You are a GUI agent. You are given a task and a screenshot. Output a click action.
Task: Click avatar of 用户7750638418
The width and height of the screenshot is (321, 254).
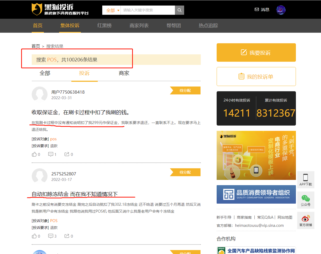pyautogui.click(x=40, y=94)
